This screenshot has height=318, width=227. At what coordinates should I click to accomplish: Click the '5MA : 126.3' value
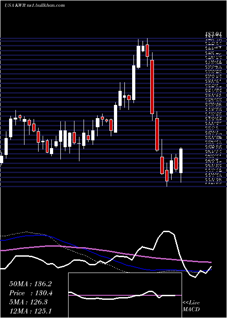point(28,302)
